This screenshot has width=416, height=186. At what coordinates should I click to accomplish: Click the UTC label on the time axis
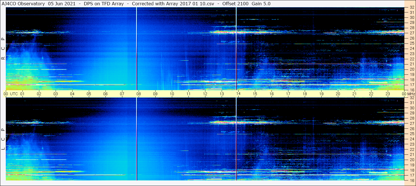click(x=14, y=94)
